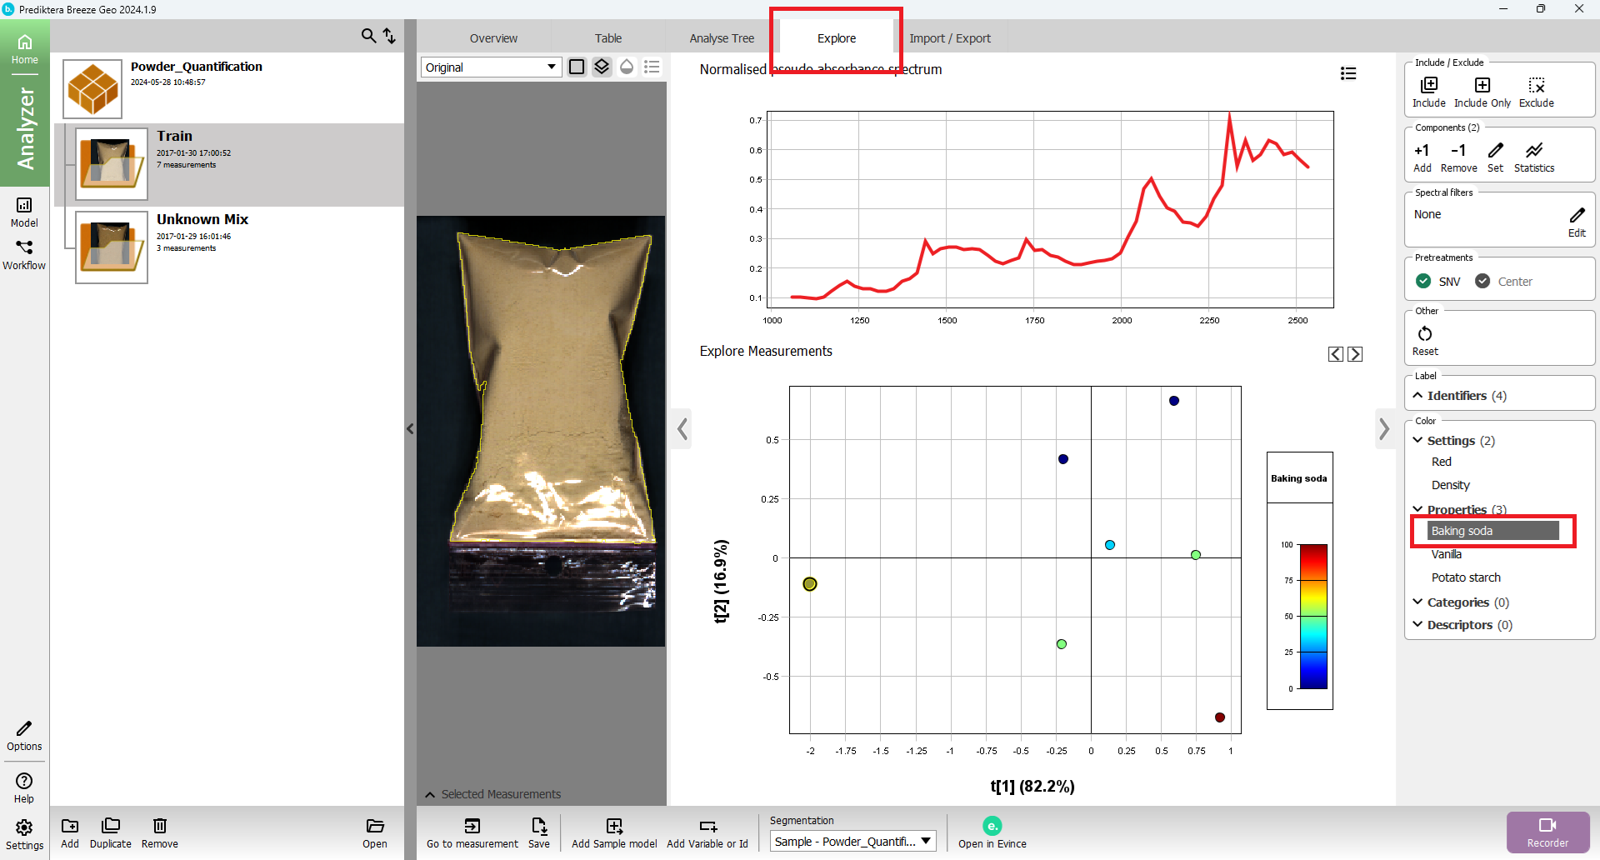
Task: Choose Density color setting
Action: 1450,485
